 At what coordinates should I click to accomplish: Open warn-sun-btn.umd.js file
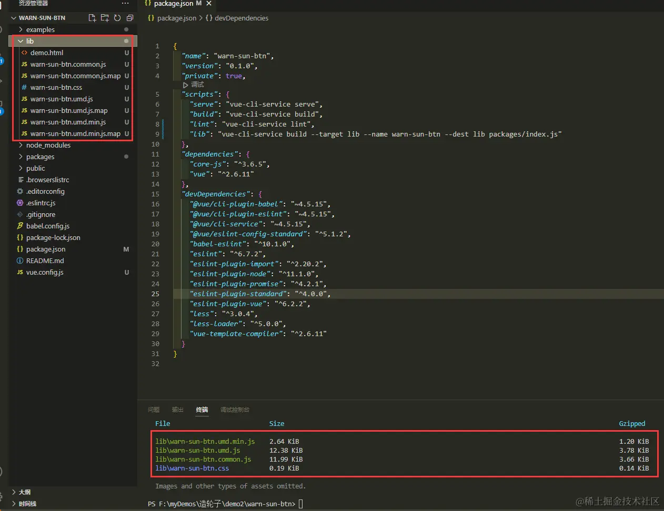(73, 99)
